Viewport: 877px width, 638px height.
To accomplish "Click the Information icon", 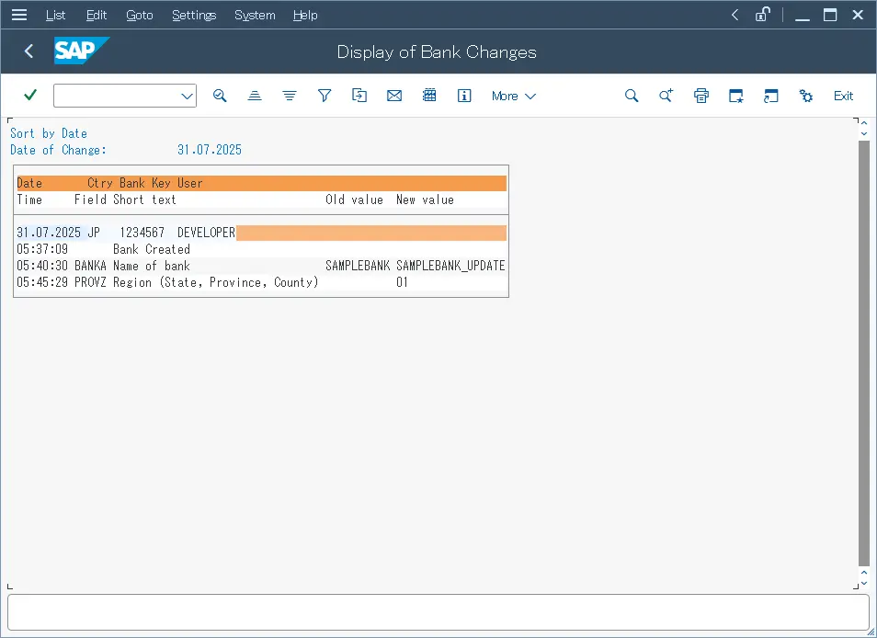I will (464, 95).
